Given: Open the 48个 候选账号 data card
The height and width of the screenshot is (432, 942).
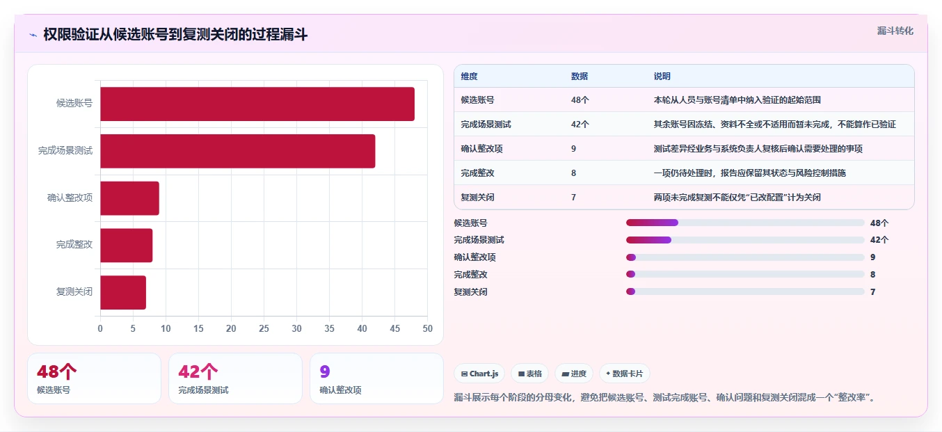Looking at the screenshot, I should click(94, 378).
